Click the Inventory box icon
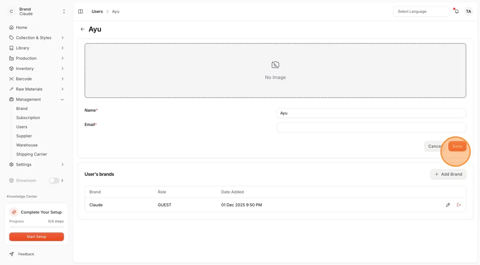The image size is (480, 265). [11, 68]
